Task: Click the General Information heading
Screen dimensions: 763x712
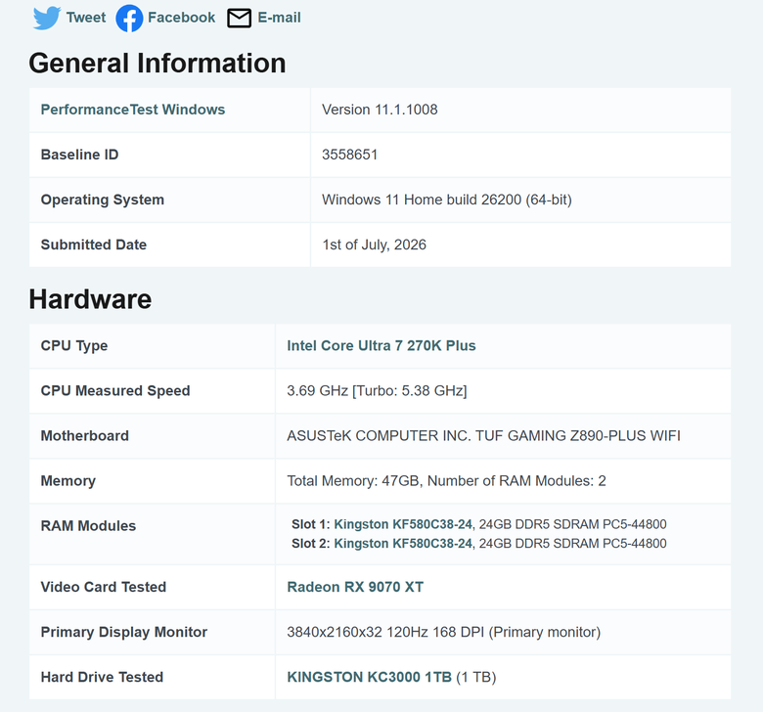Action: [157, 64]
